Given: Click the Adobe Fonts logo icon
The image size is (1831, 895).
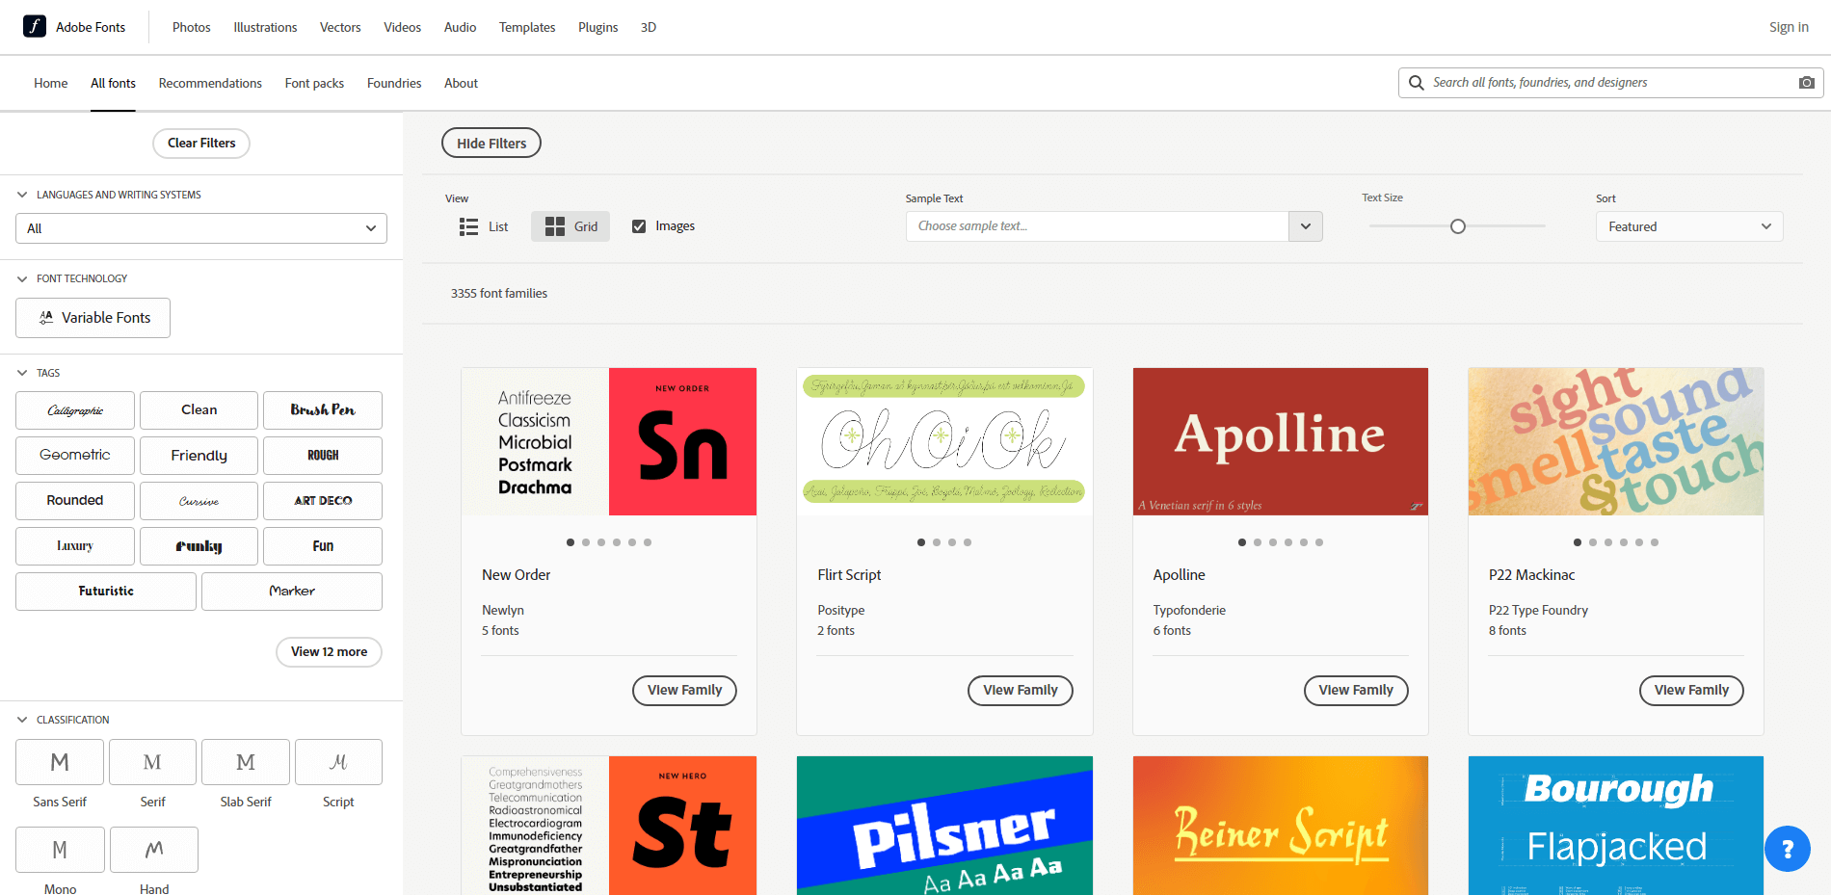Looking at the screenshot, I should 35,26.
